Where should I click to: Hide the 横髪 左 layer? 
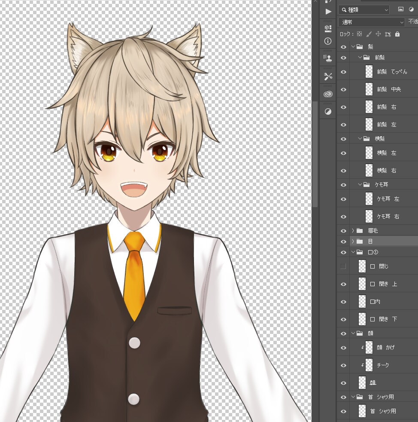(343, 153)
